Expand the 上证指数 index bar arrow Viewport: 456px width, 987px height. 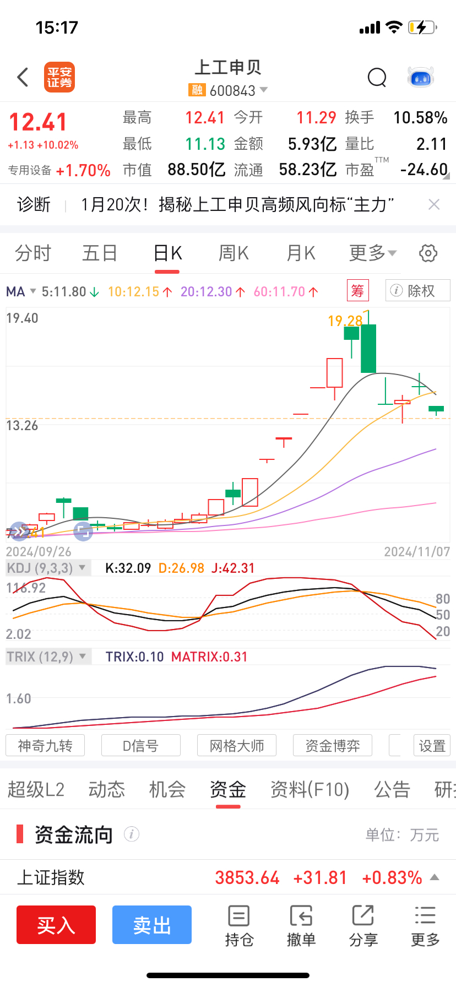tap(435, 877)
